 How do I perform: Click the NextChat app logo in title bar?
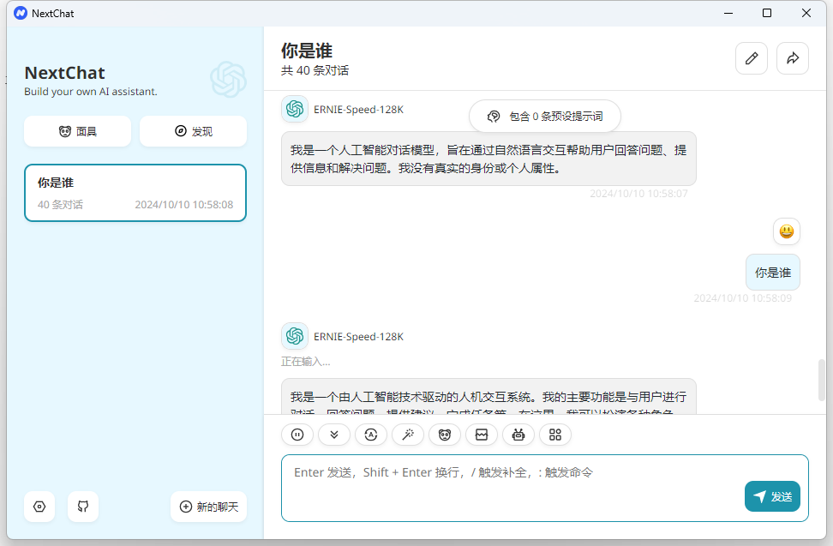tap(21, 13)
